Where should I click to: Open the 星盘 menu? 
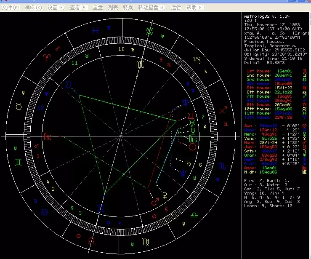pos(98,8)
